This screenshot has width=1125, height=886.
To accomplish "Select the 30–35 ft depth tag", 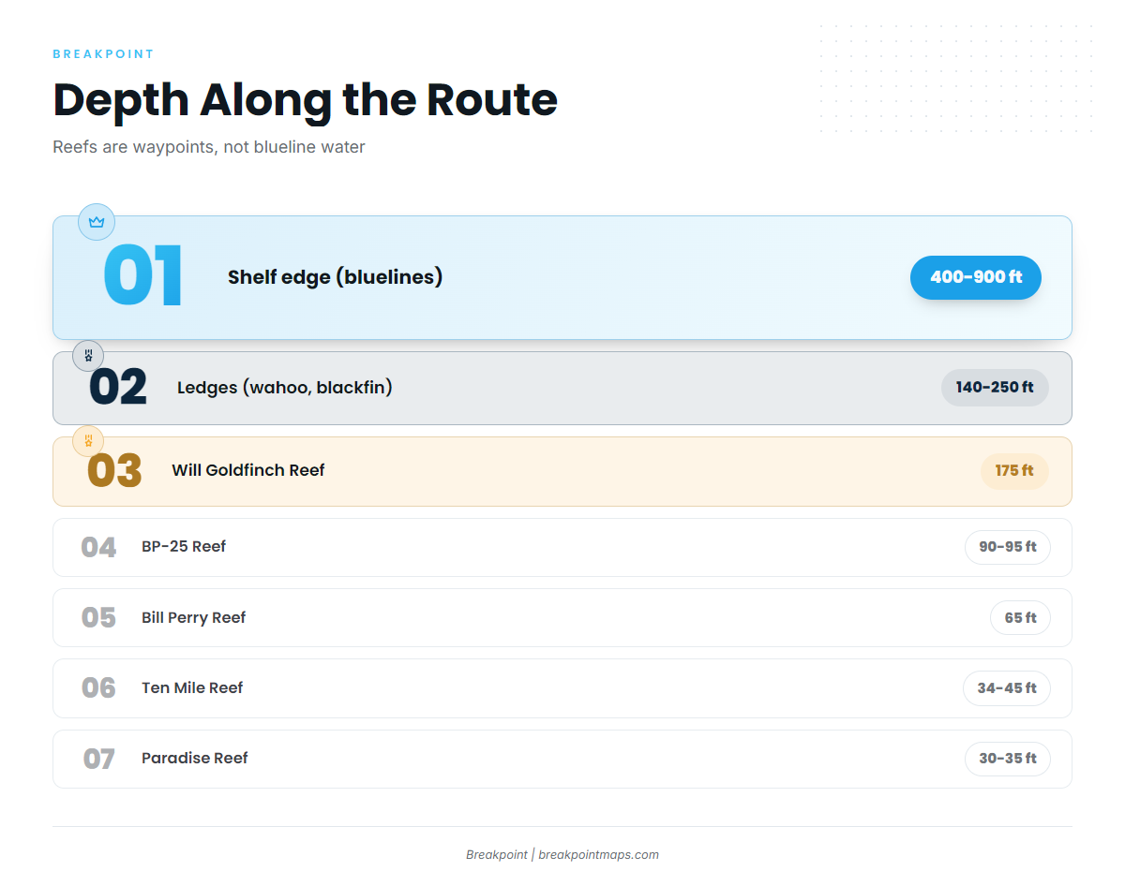I will tap(1008, 759).
